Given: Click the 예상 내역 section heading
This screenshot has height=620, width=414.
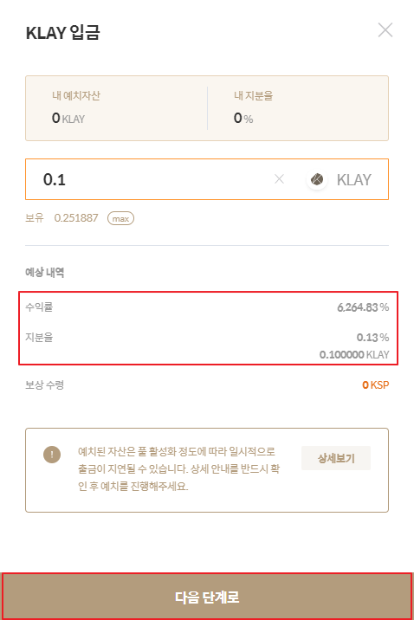Looking at the screenshot, I should pos(45,272).
